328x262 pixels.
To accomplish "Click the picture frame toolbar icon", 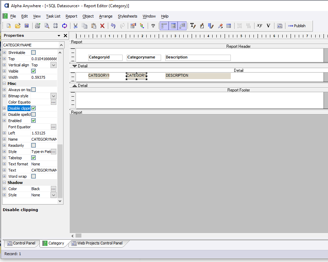I will pyautogui.click(x=280, y=26).
